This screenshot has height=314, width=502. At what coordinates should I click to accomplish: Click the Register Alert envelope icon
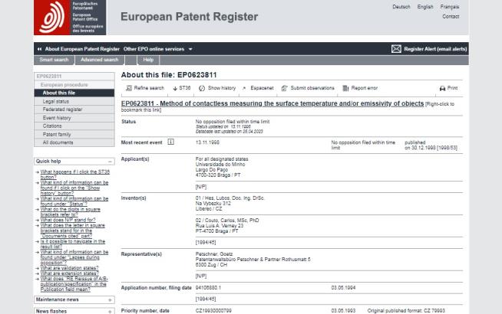pos(396,48)
